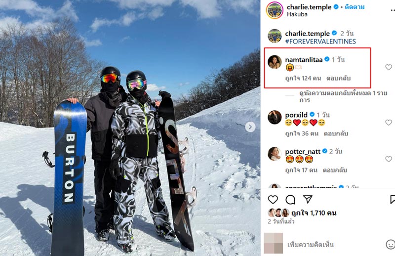The width and height of the screenshot is (395, 256).
Task: Open the Hakuba location link
Action: (297, 14)
